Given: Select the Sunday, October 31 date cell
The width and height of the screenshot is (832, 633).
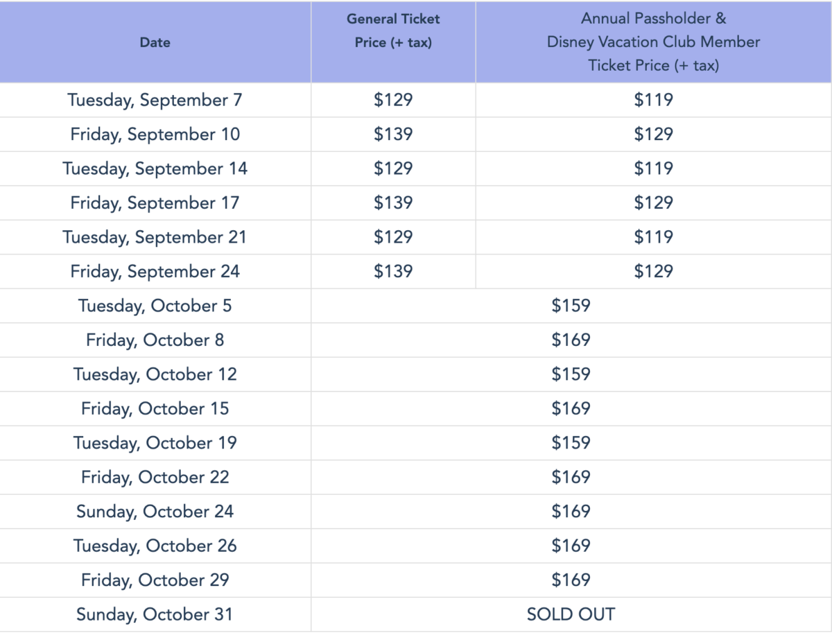Looking at the screenshot, I should click(x=155, y=614).
